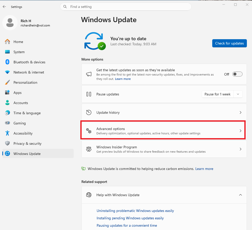Select Personalization in sidebar
Screen dimensions: 252x230
pos(38,82)
